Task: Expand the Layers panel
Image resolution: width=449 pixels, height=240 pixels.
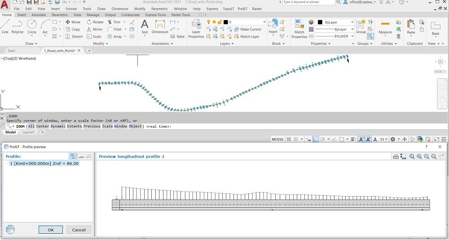Action: pyautogui.click(x=227, y=43)
